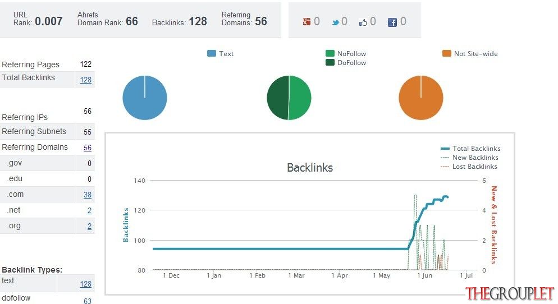Open the text backlinks 128 link
The height and width of the screenshot is (304, 558).
click(85, 284)
